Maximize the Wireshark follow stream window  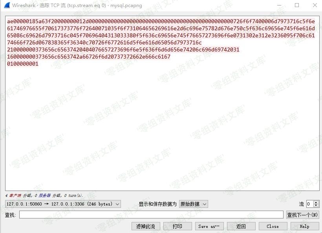(x=297, y=5)
